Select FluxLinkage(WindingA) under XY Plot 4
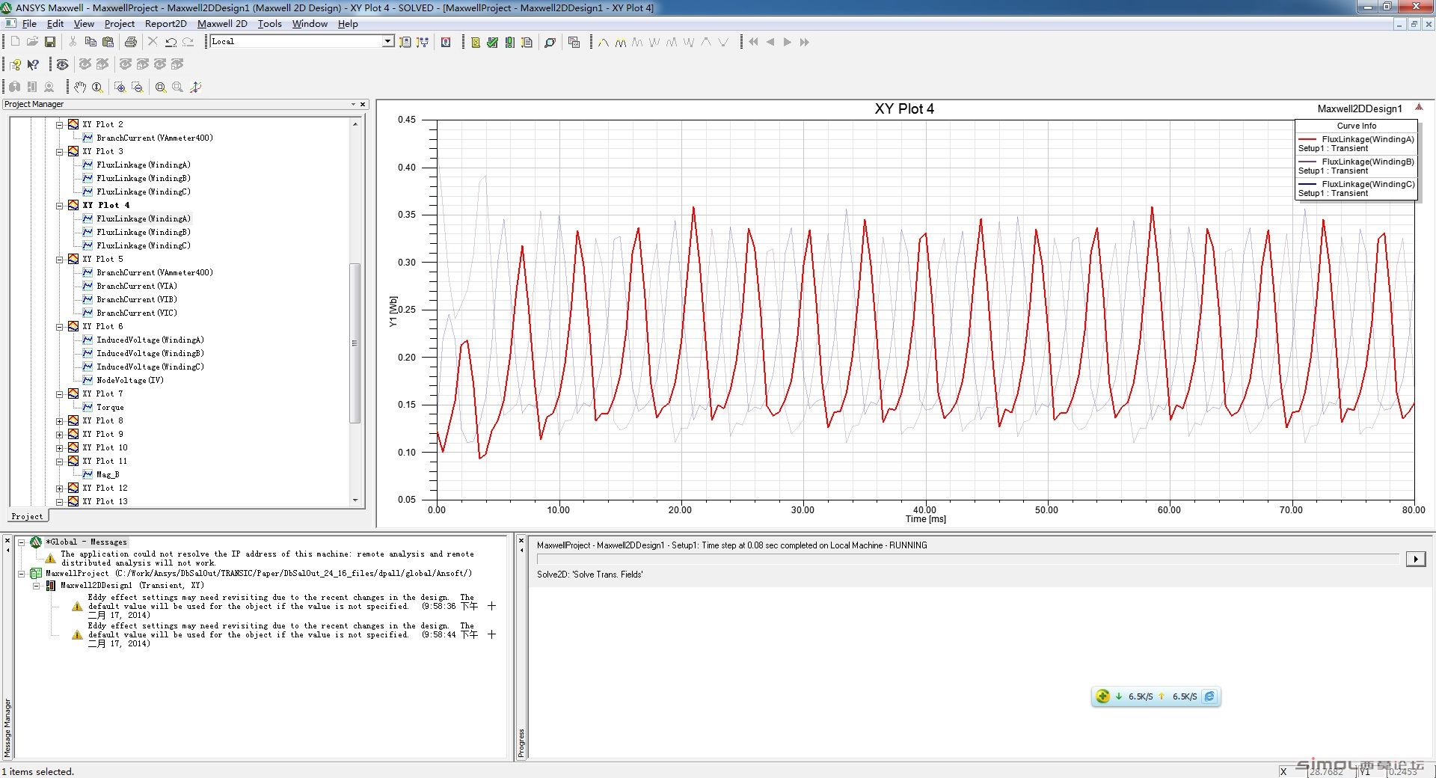 click(144, 219)
